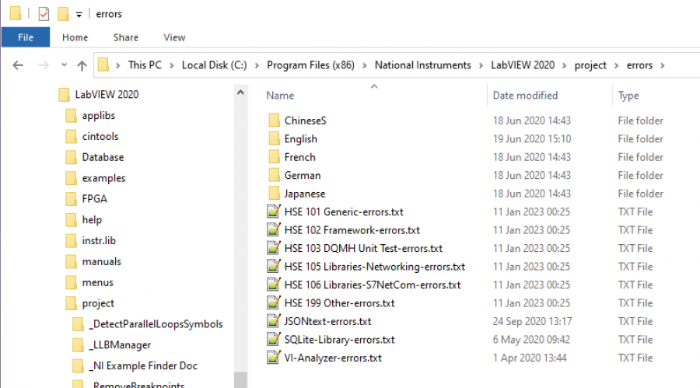The image size is (700, 388).
Task: Select the French folder icon
Action: (274, 157)
